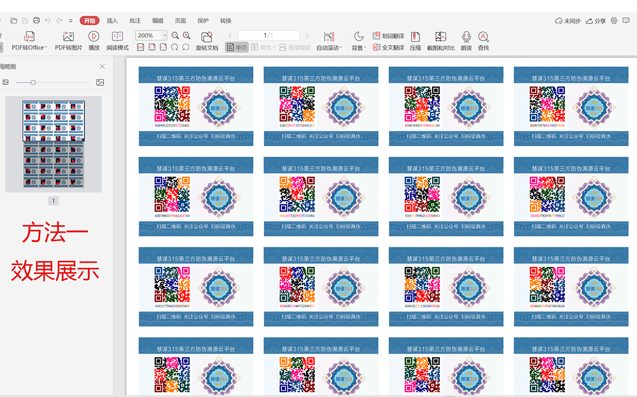
Task: Click the 分享 share button
Action: pyautogui.click(x=596, y=21)
